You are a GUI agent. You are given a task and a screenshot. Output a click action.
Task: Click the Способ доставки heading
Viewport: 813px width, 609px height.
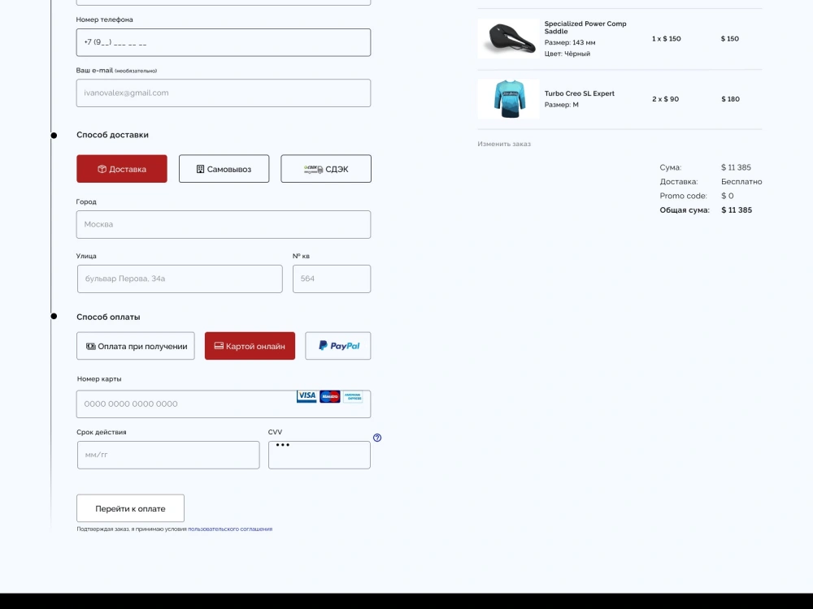[112, 135]
